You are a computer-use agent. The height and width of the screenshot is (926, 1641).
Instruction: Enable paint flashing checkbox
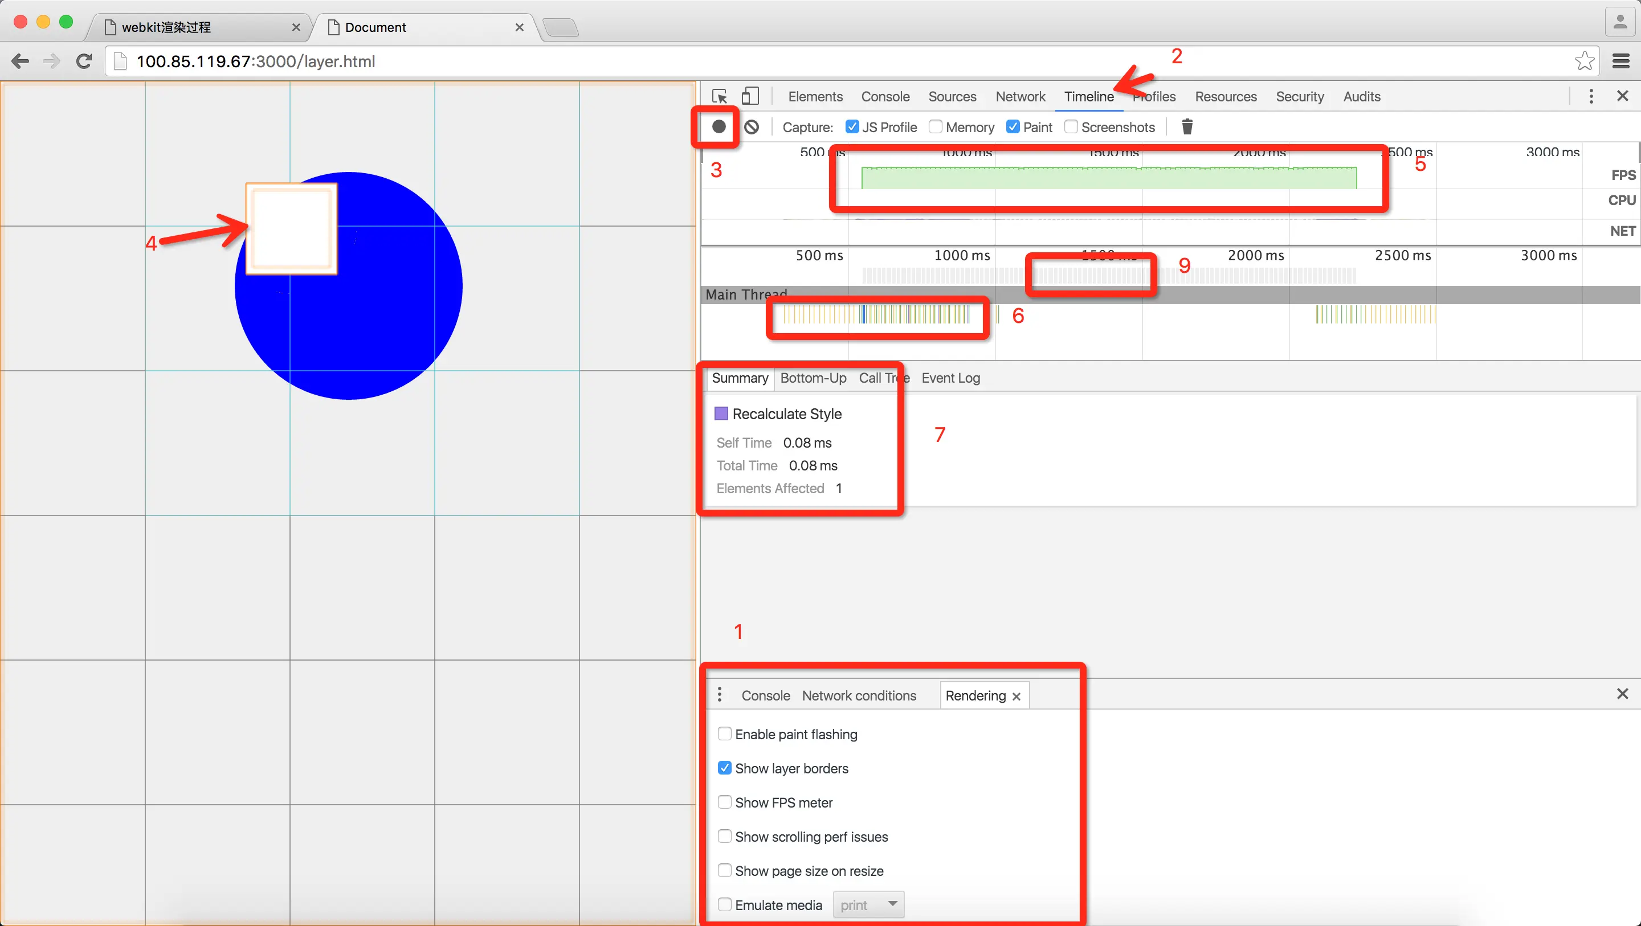pyautogui.click(x=724, y=734)
